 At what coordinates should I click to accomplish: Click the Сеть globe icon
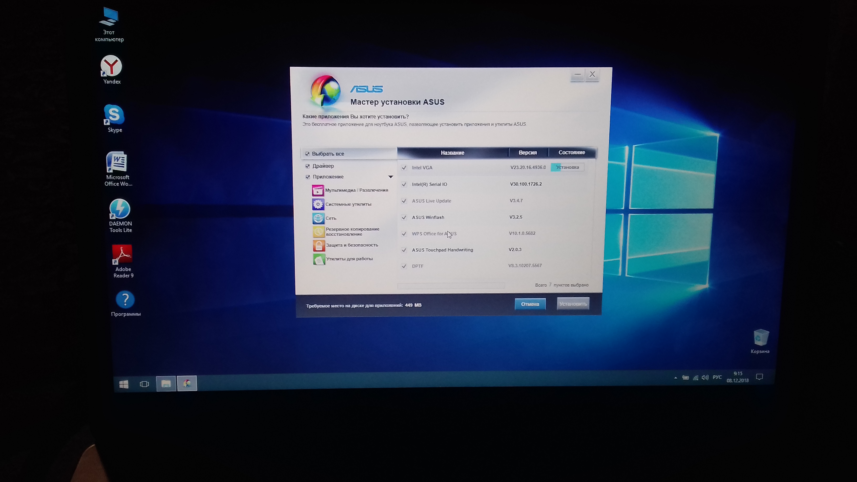(318, 218)
